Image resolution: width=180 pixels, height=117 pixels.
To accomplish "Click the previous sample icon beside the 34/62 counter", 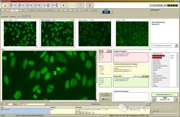I will 154,99.
